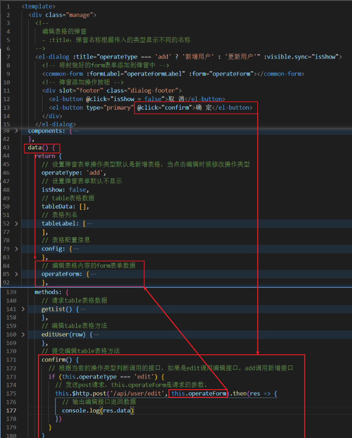Click the :visible.sync="isShow" attribute

(301, 57)
